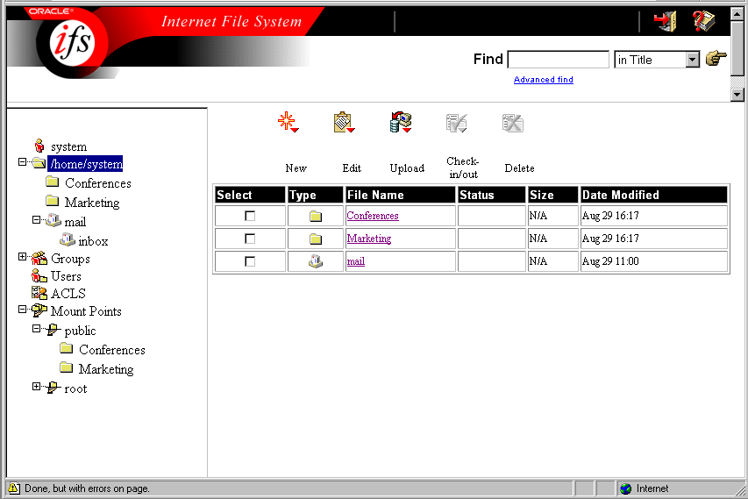Viewport: 748px width, 499px height.
Task: Click the /home/system open folder icon
Action: pyautogui.click(x=39, y=163)
